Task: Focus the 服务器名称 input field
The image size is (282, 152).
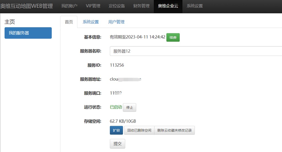Action: 196,51
